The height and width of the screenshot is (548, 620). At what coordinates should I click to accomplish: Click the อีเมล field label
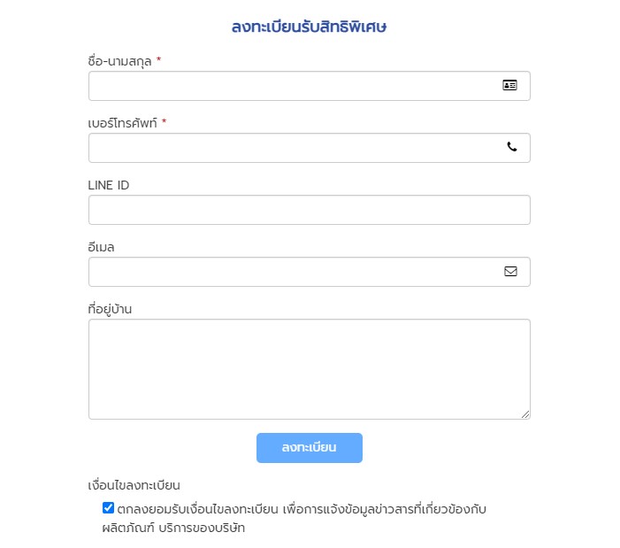[102, 247]
